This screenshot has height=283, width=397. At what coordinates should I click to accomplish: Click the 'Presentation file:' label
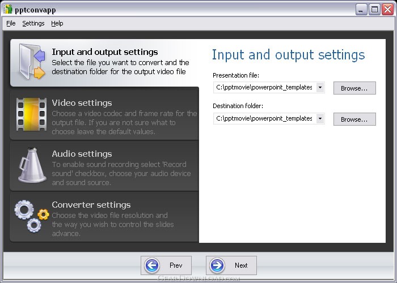236,75
